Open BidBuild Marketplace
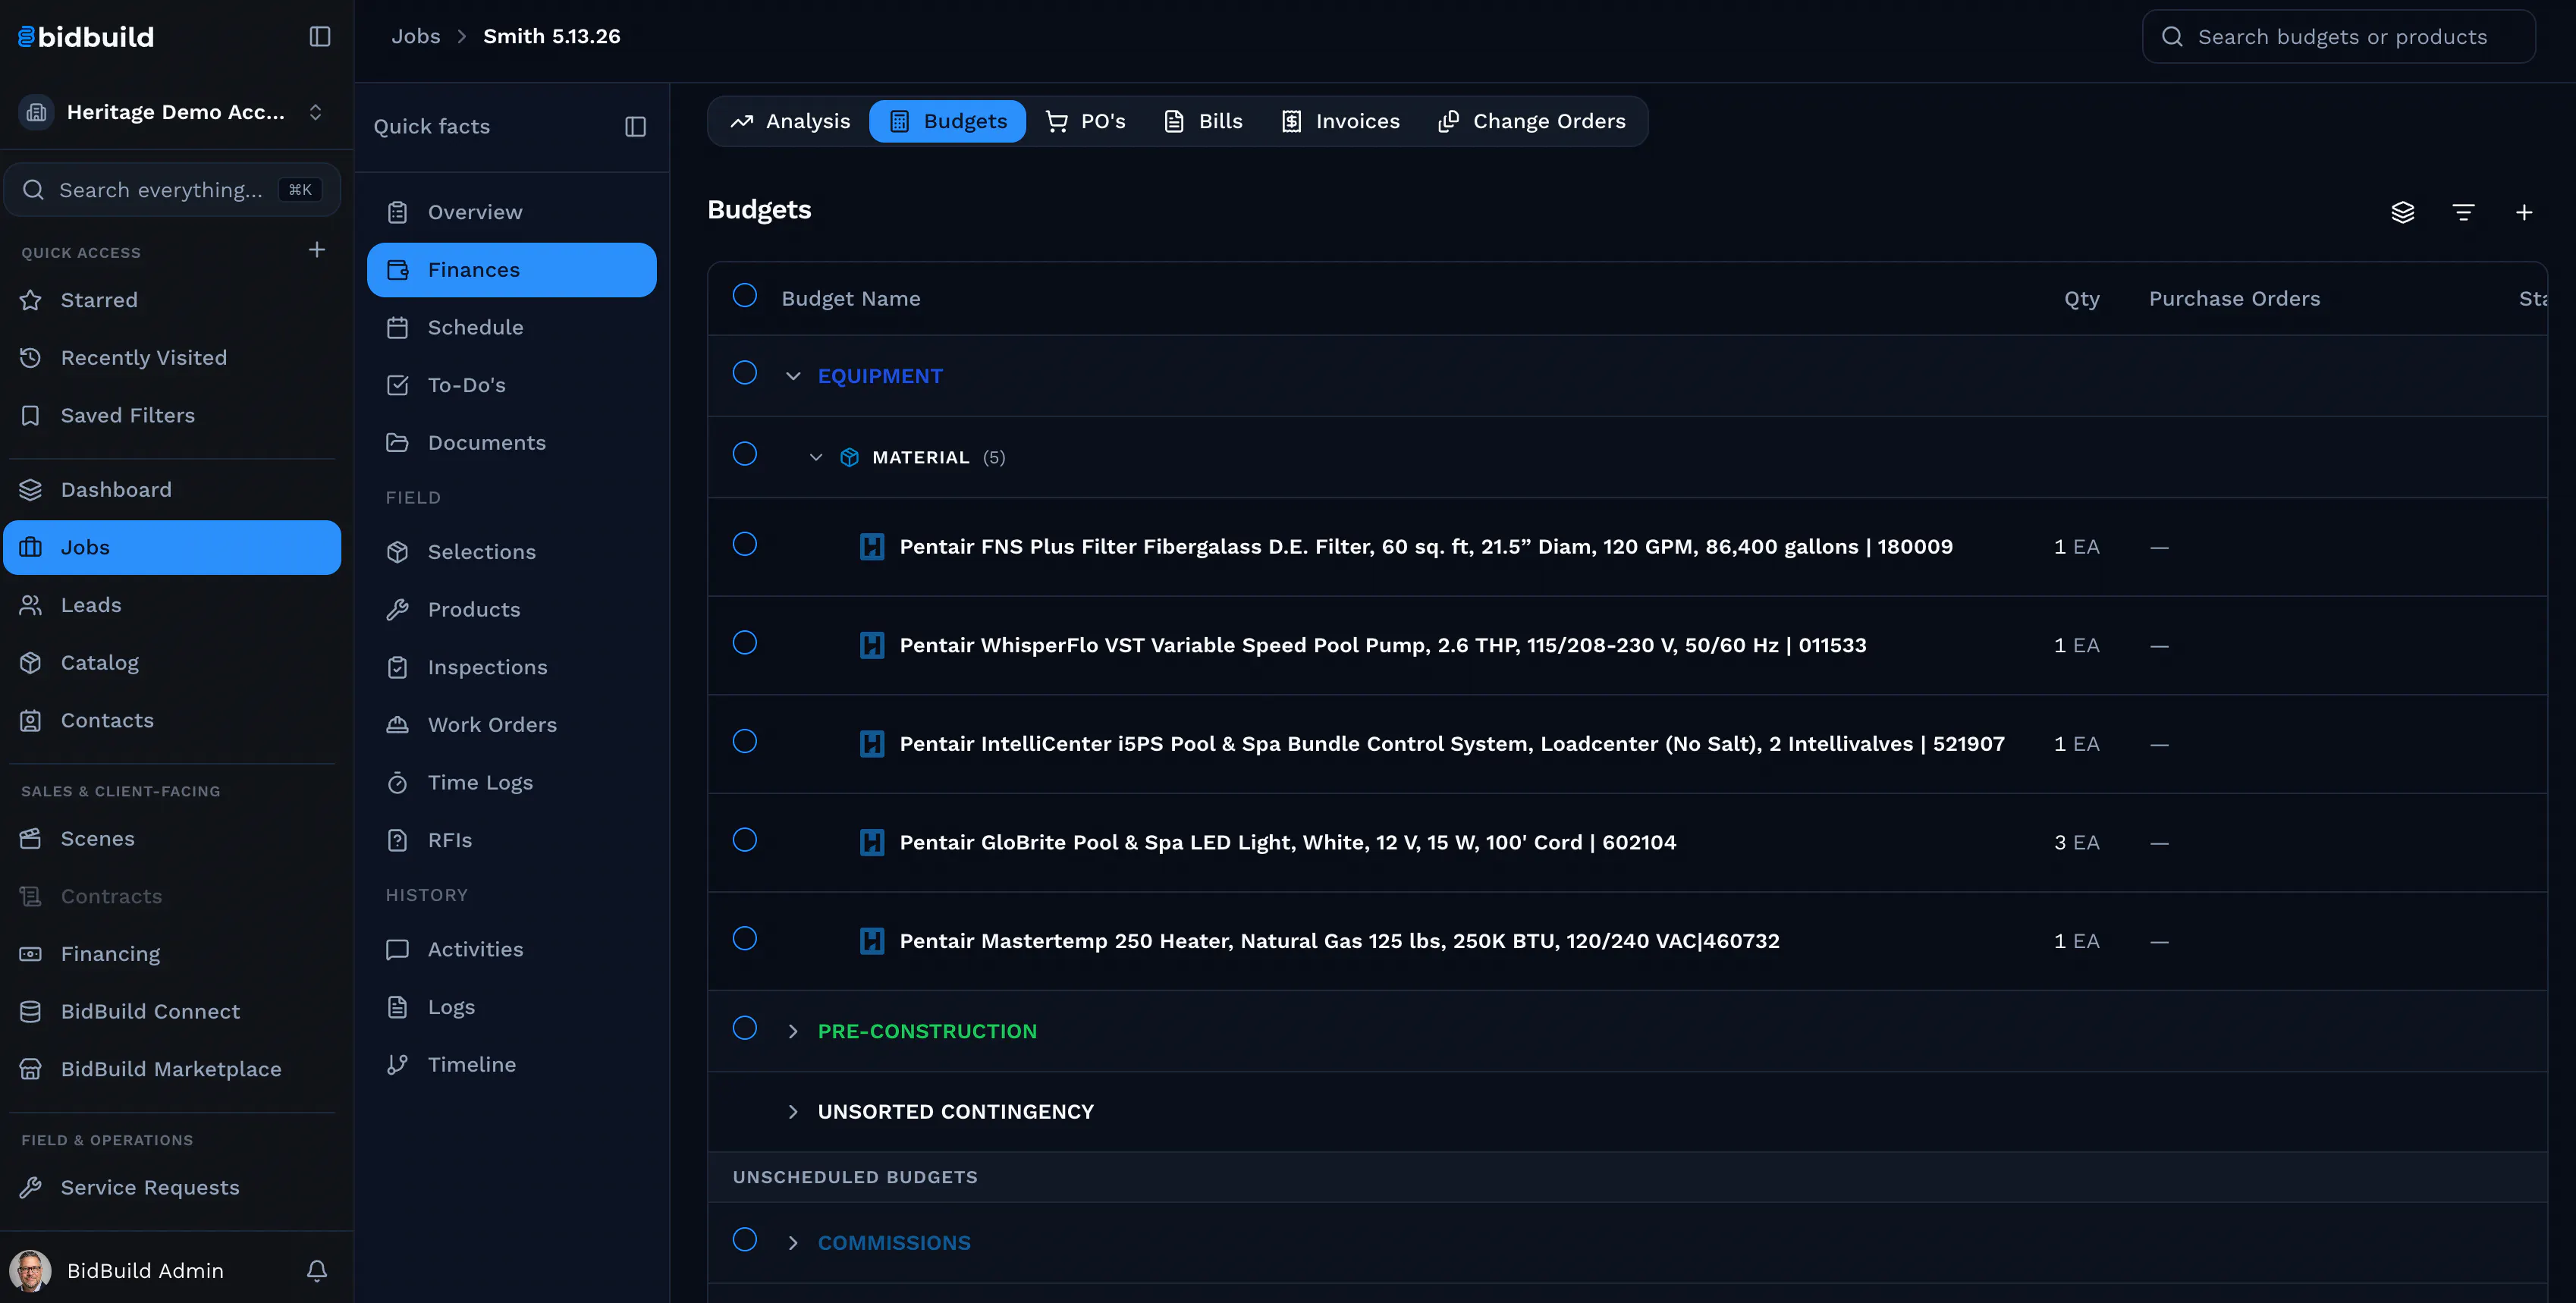Screen dimensions: 2576x1303 pyautogui.click(x=172, y=1069)
